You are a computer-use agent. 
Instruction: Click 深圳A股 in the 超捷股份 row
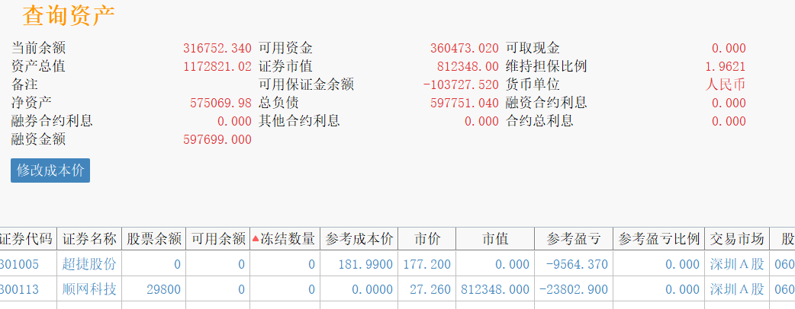737,264
